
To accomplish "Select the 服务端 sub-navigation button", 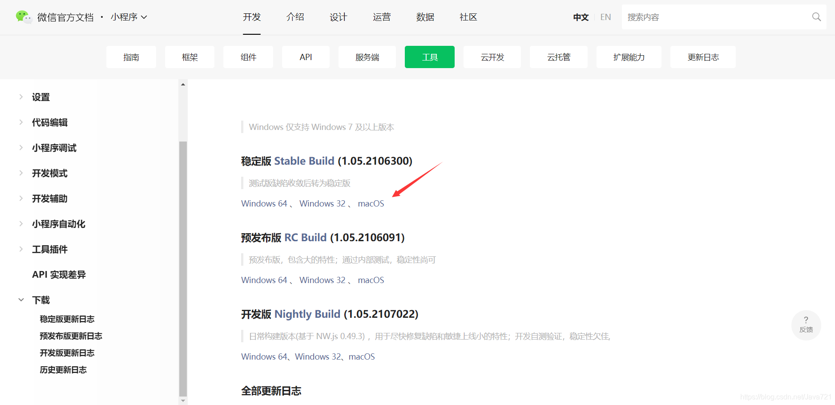I will tap(367, 57).
